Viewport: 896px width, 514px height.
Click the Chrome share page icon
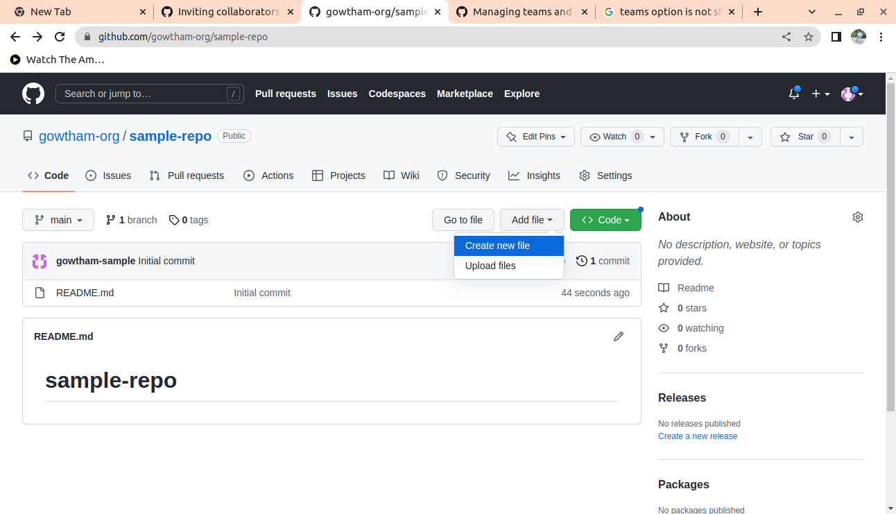click(x=786, y=37)
